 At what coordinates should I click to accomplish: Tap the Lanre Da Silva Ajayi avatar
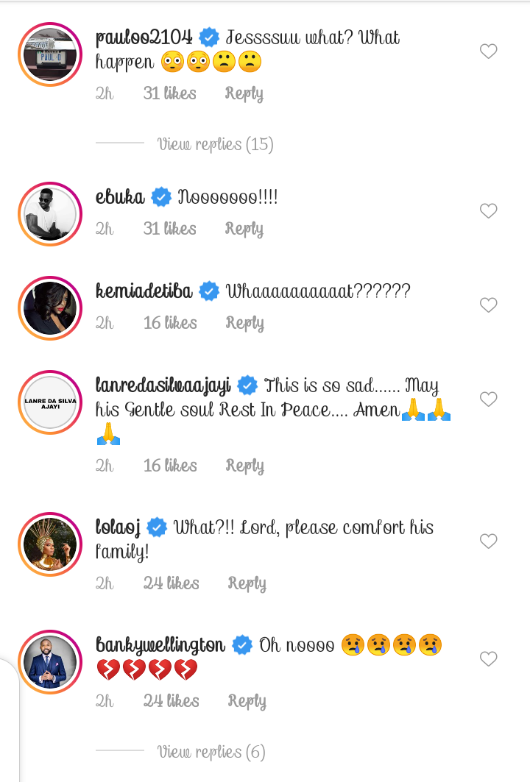click(50, 402)
